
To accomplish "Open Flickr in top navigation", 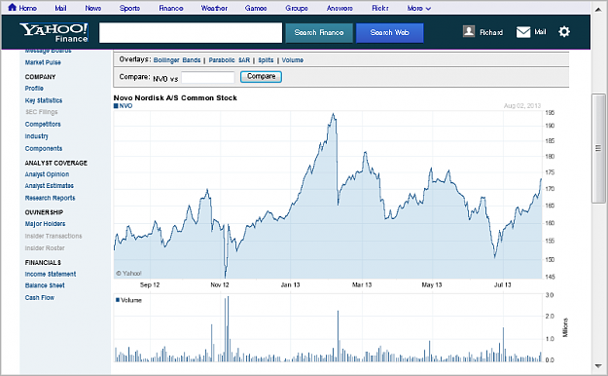I will [380, 8].
